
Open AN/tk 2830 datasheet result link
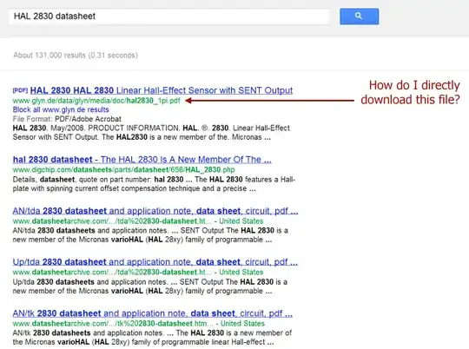point(153,313)
